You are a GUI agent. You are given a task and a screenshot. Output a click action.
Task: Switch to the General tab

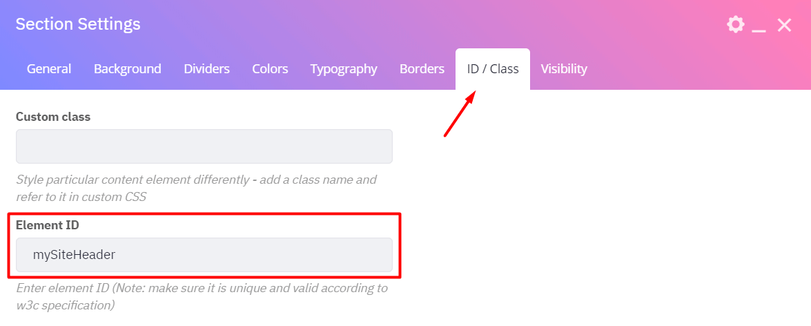pos(49,69)
